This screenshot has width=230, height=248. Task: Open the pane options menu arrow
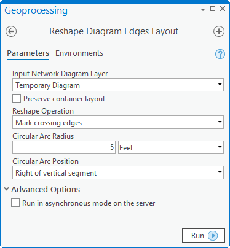tap(203, 10)
